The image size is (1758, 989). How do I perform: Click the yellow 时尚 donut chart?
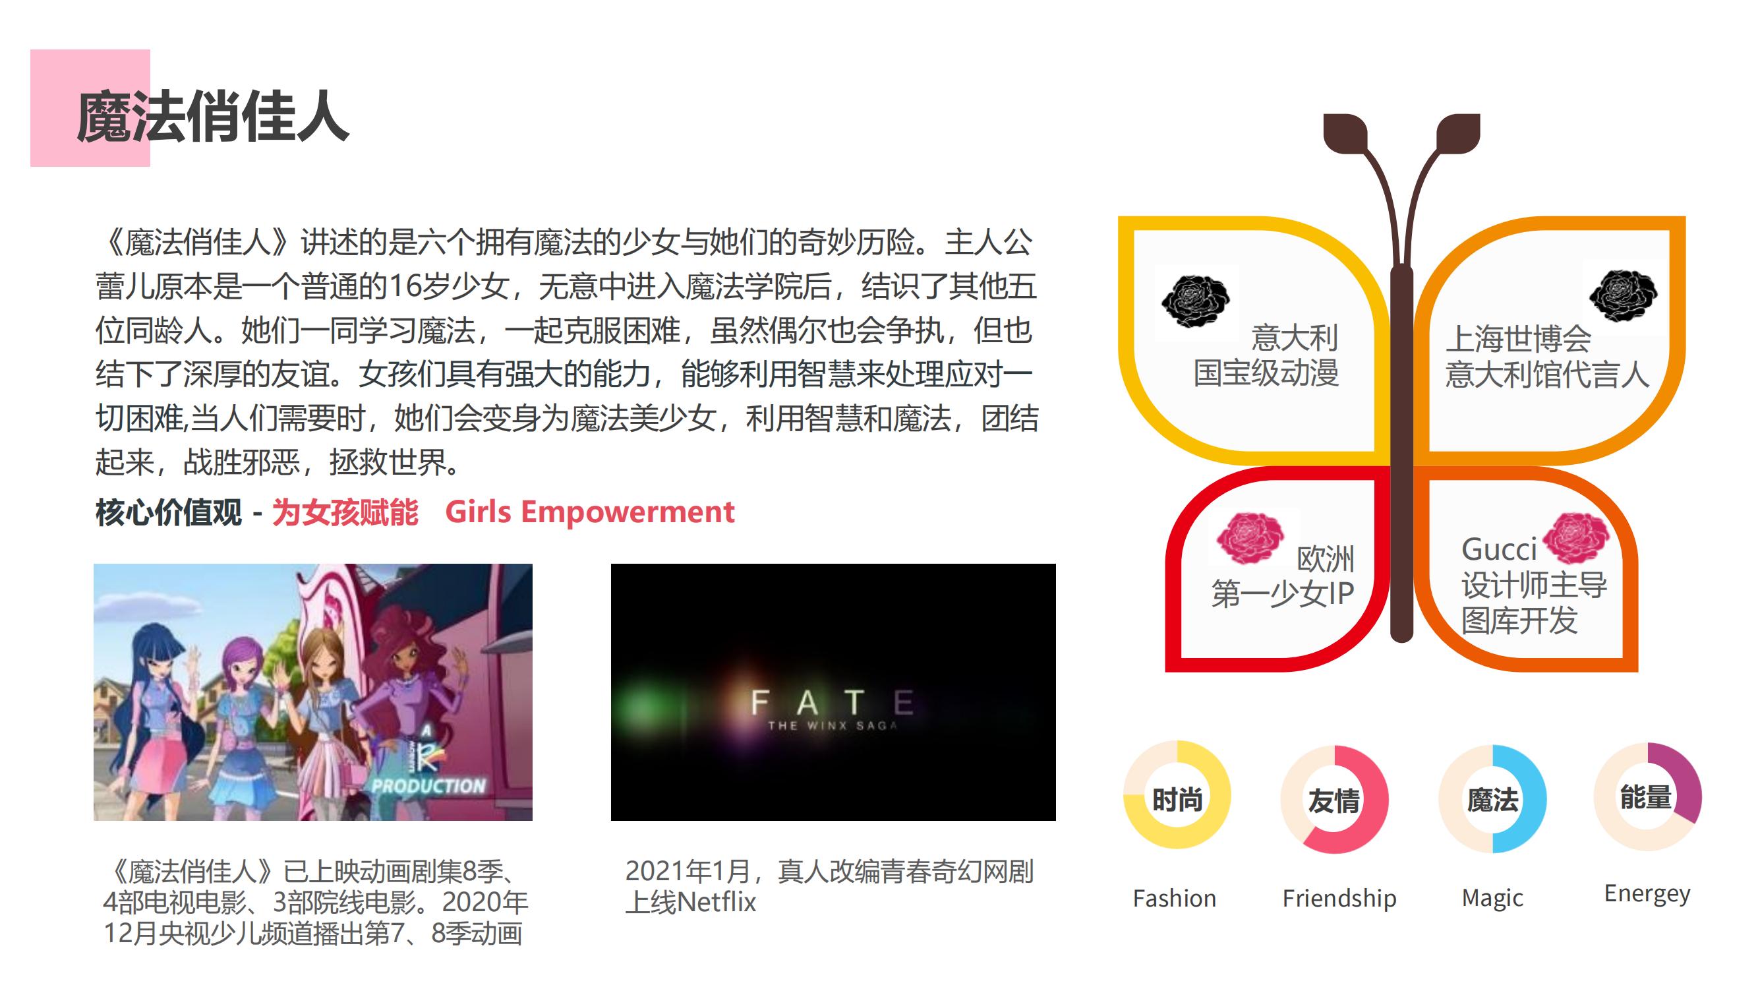tap(1177, 794)
